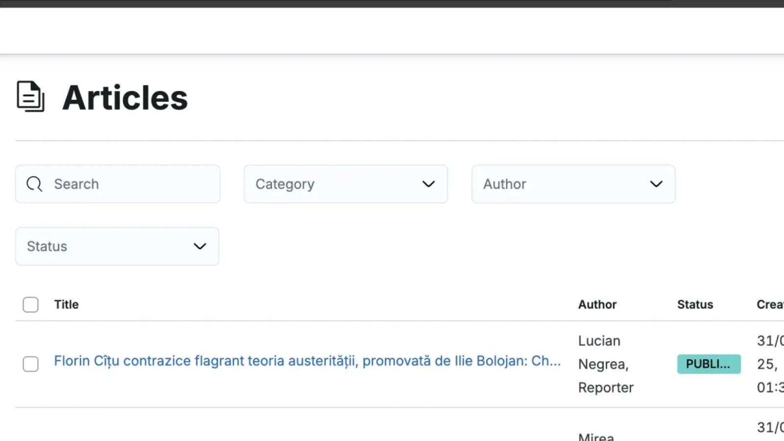Click the Author column header
784x441 pixels.
pos(597,305)
